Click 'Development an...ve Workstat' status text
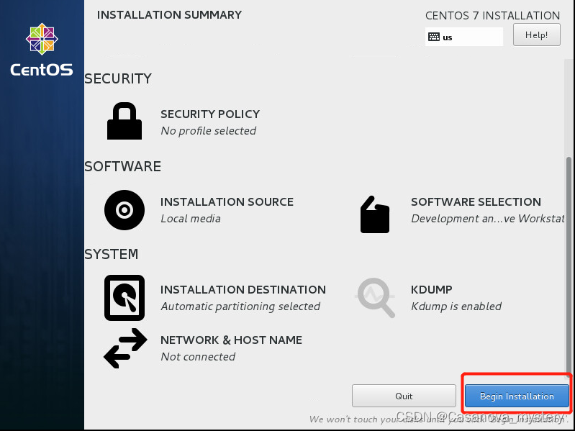The height and width of the screenshot is (431, 575). (487, 219)
